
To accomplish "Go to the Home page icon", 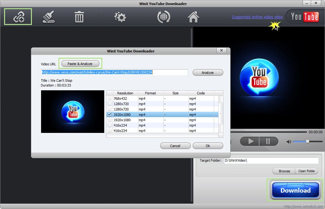I will (193, 17).
